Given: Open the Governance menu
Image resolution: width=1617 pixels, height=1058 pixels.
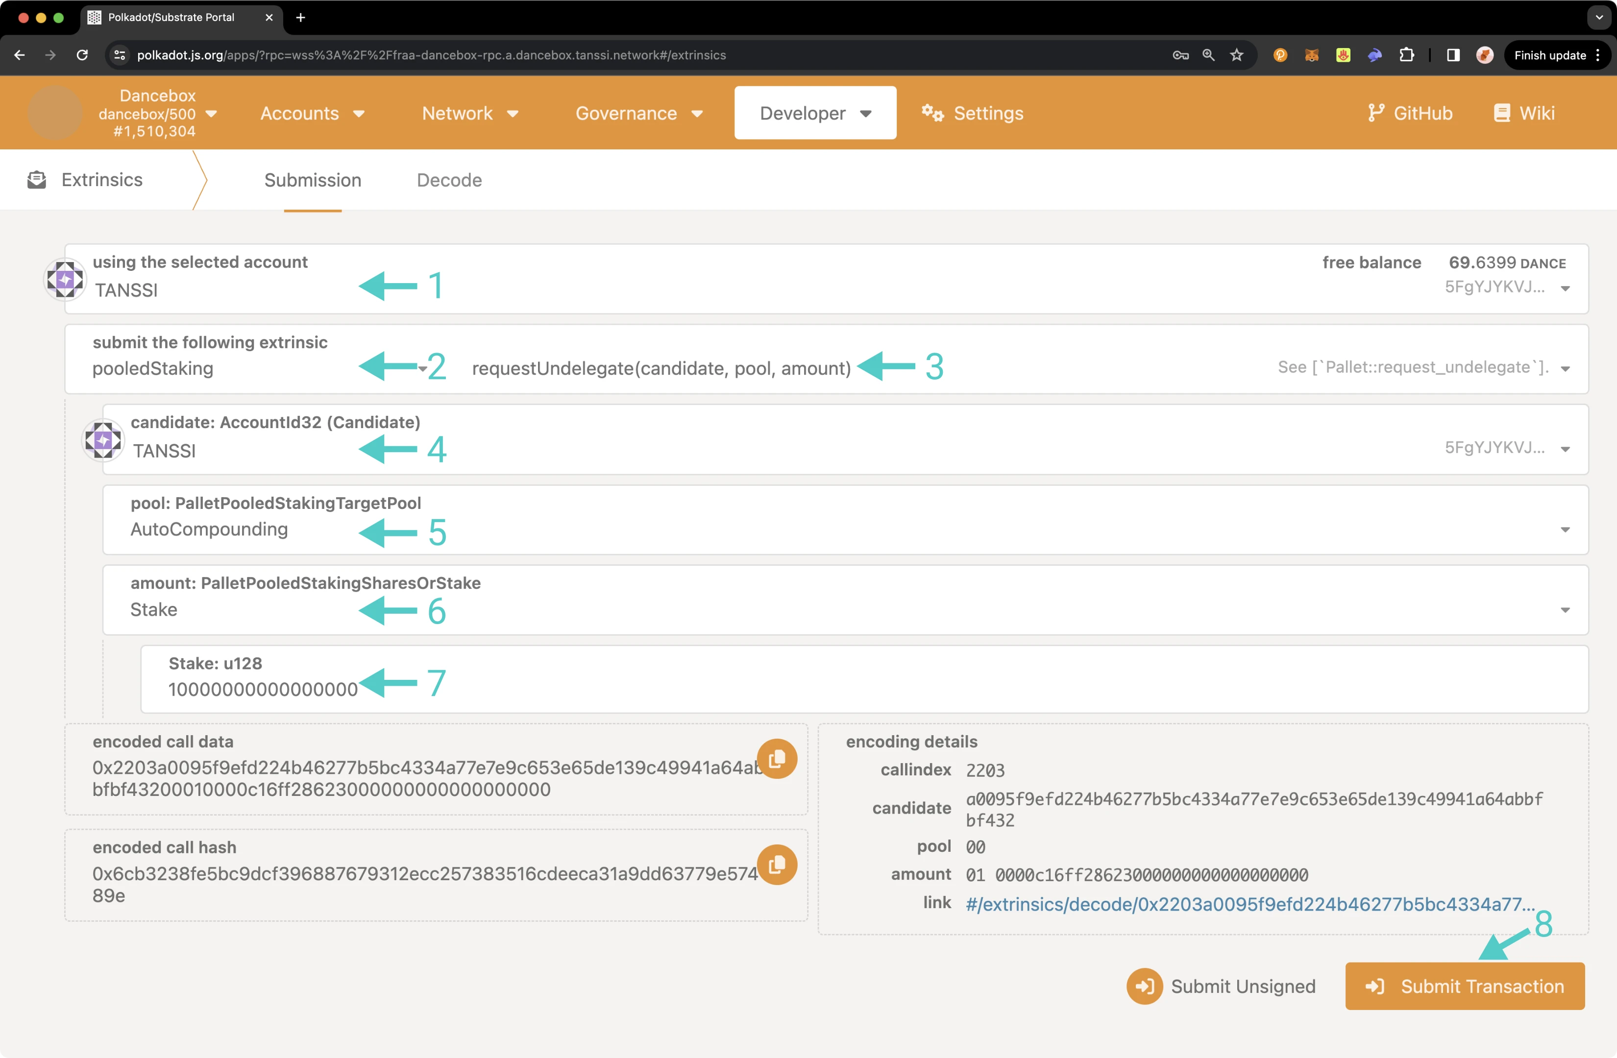Looking at the screenshot, I should point(638,113).
